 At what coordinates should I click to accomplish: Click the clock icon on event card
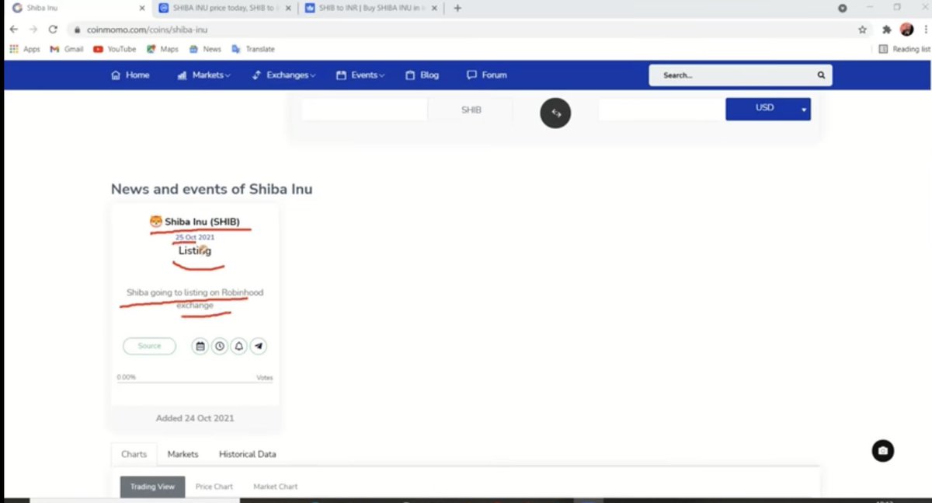[220, 346]
